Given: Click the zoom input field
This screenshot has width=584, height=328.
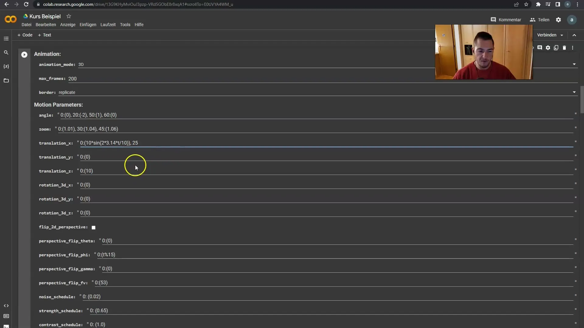Looking at the screenshot, I should coord(315,129).
